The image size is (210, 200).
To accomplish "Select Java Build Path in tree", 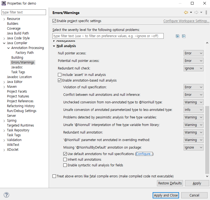I will pos(18,33).
